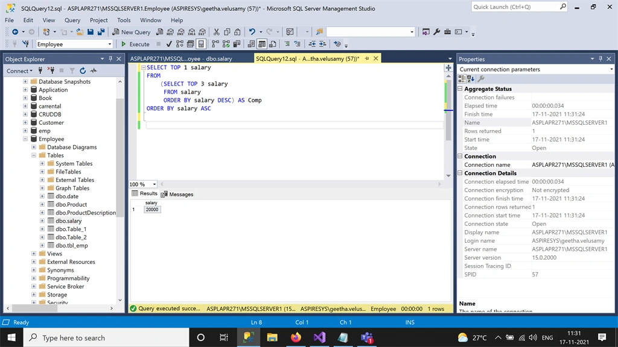The height and width of the screenshot is (347, 618).
Task: Open the Query menu
Action: (72, 20)
